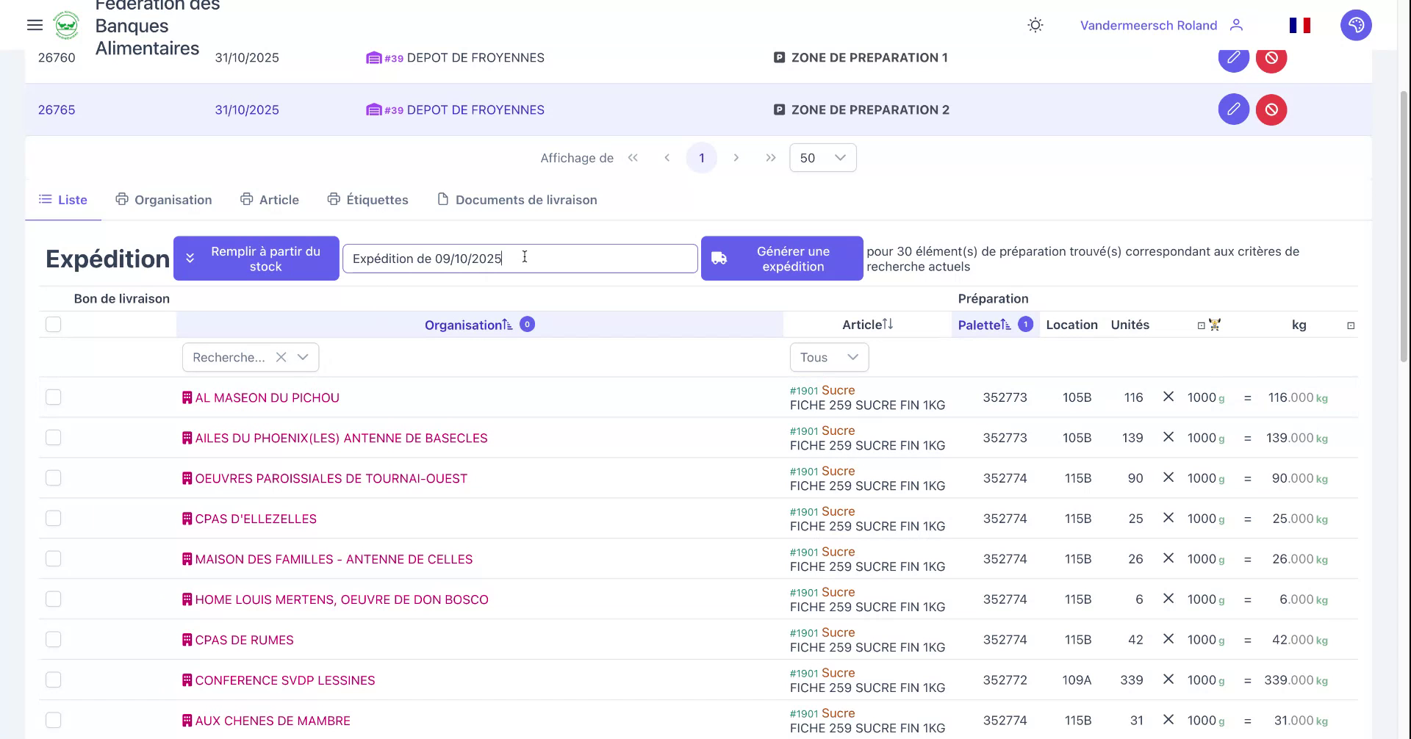This screenshot has width=1411, height=739.
Task: Click the Générer une expédition button
Action: [781, 258]
